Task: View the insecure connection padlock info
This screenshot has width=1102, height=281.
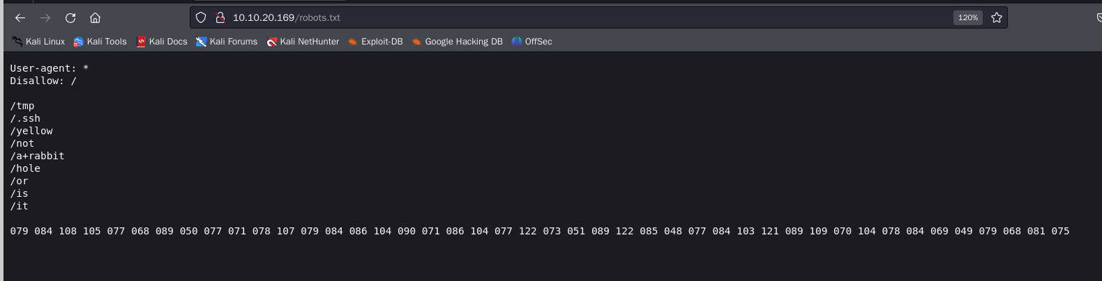Action: click(220, 17)
